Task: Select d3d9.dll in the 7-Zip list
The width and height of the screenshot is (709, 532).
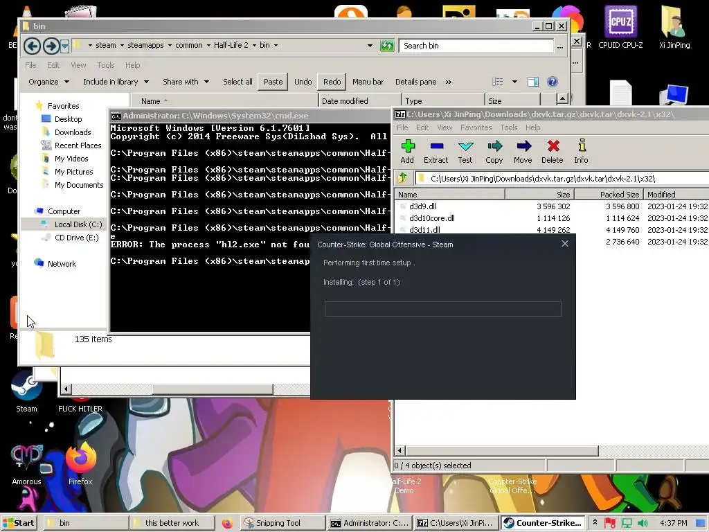Action: pyautogui.click(x=422, y=206)
